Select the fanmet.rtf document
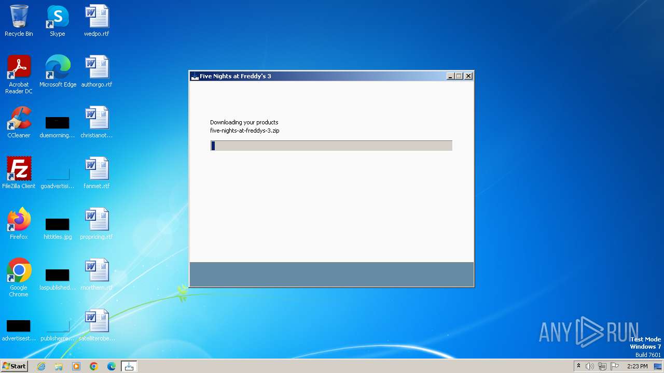 (x=96, y=173)
